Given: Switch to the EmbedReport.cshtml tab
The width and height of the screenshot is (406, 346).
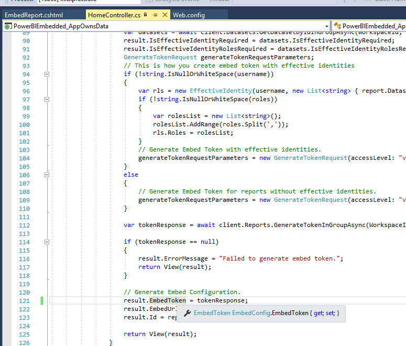Looking at the screenshot, I should 34,15.
